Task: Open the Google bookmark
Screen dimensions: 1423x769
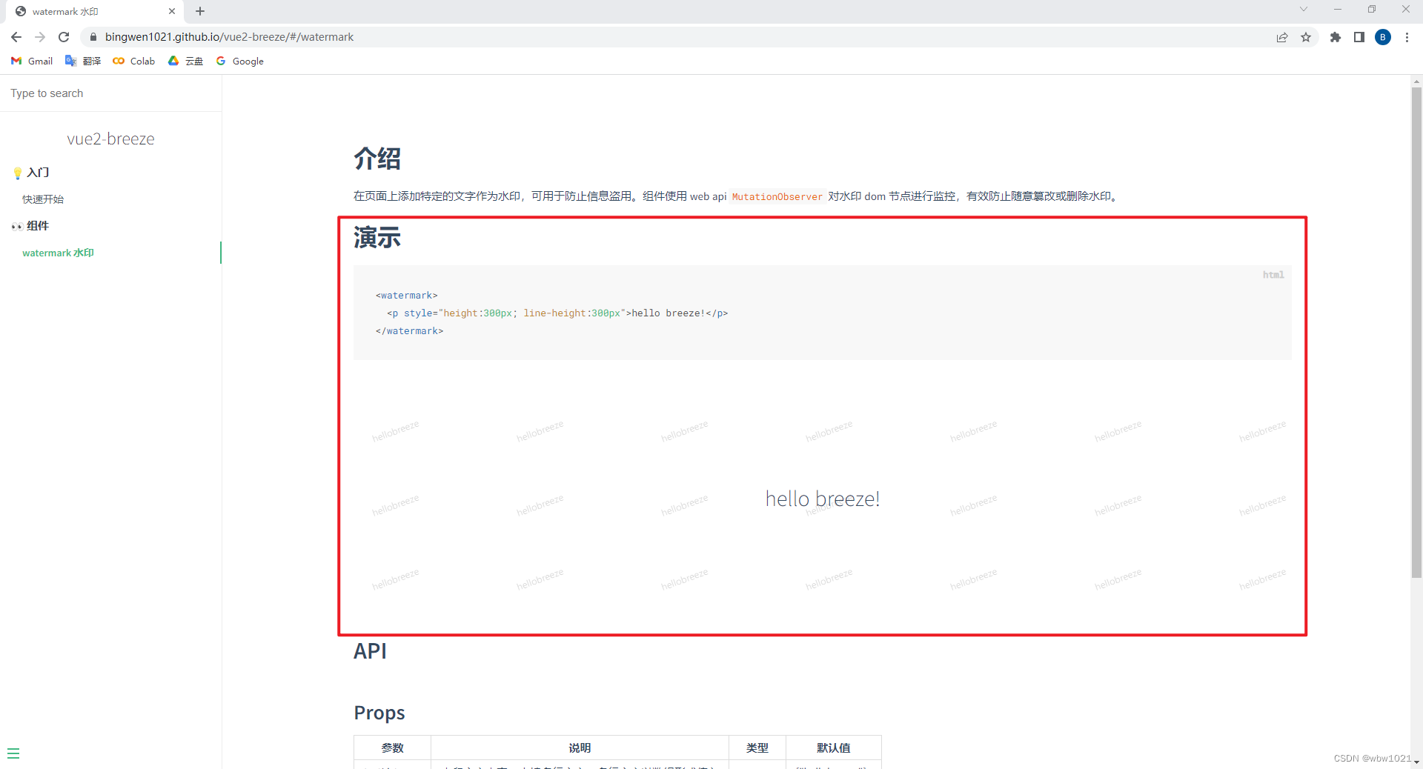Action: tap(239, 61)
